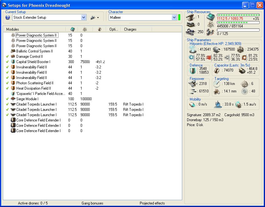Click the capacitor recharge icon beside -464.8

[x=242, y=71]
